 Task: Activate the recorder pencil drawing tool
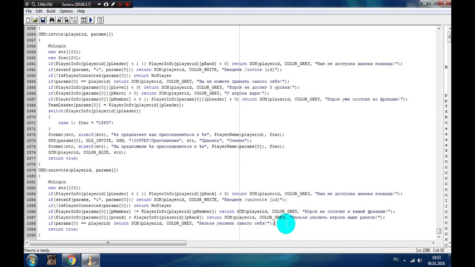pos(113,4)
